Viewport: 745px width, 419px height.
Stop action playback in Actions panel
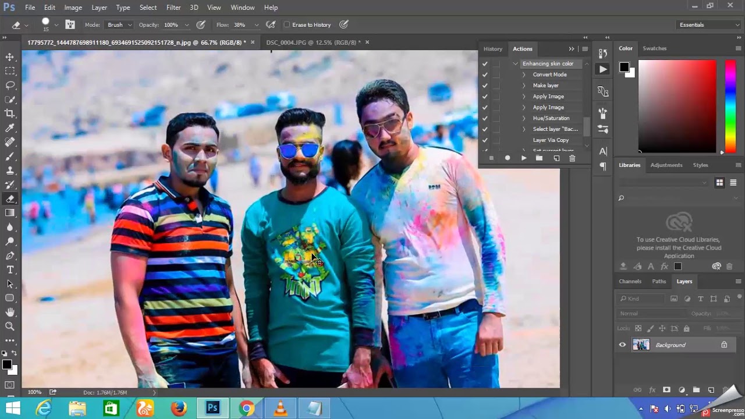coord(491,158)
